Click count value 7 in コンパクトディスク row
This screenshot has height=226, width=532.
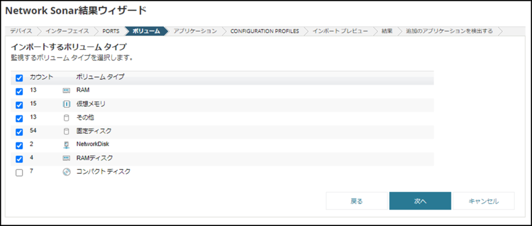point(31,171)
